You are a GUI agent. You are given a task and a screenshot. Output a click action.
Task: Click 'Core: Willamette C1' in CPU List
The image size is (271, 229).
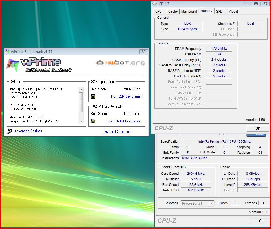pos(23,93)
